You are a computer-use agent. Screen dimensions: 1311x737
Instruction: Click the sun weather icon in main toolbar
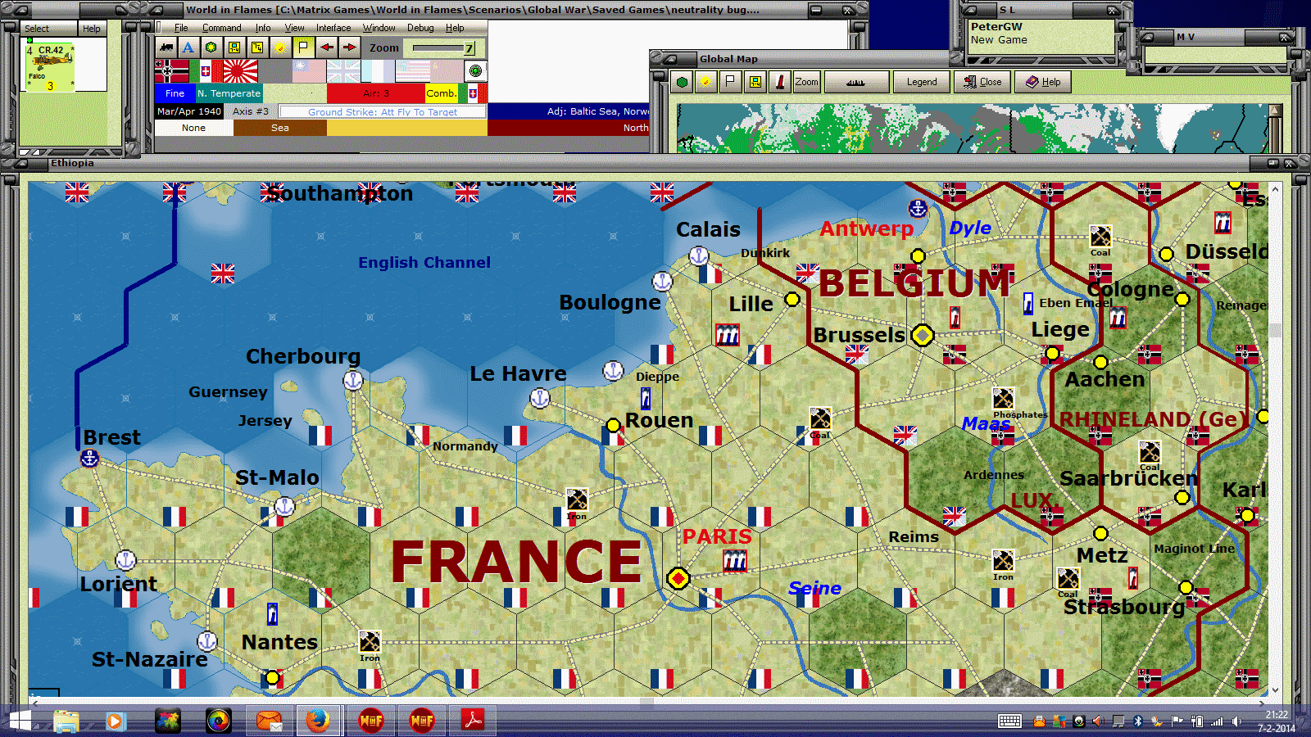click(280, 47)
